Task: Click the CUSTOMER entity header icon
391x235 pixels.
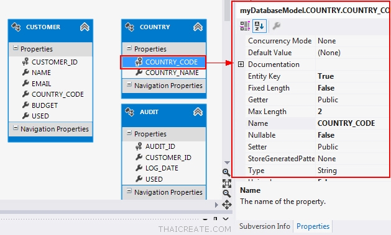Action: (16, 27)
